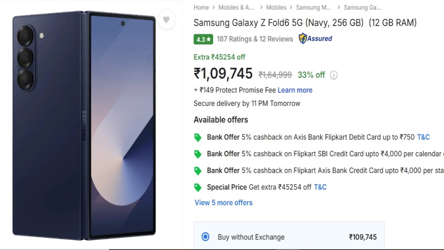Open the Home breadcrumb link

pos(201,7)
